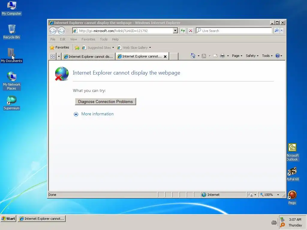Screen dimensions: 307x230
Task: Open the View menu
Action: coord(74,39)
